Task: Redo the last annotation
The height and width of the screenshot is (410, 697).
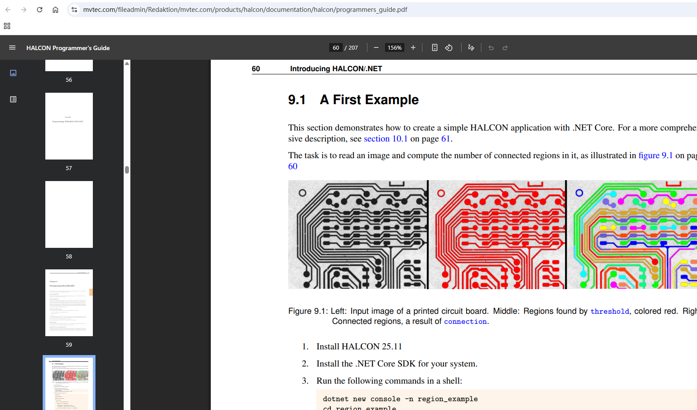Action: (x=505, y=47)
